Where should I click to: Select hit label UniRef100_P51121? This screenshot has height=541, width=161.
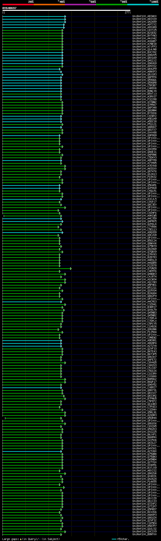pyautogui.click(x=144, y=124)
